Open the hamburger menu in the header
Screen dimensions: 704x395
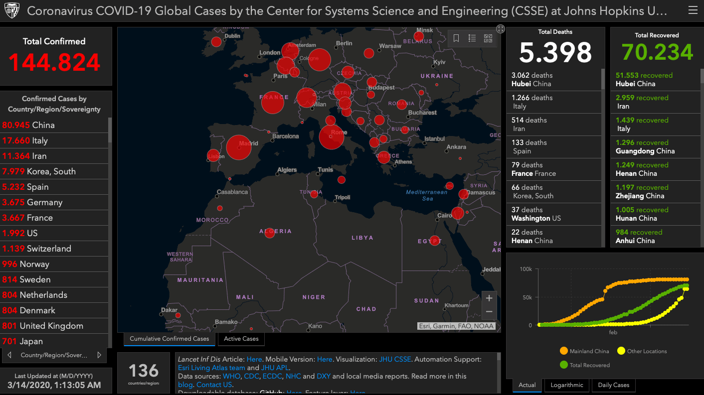[693, 11]
